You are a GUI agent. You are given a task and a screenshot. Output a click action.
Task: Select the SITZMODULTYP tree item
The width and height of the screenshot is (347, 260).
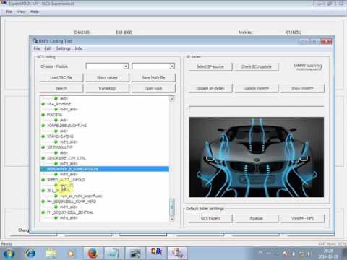(59, 147)
